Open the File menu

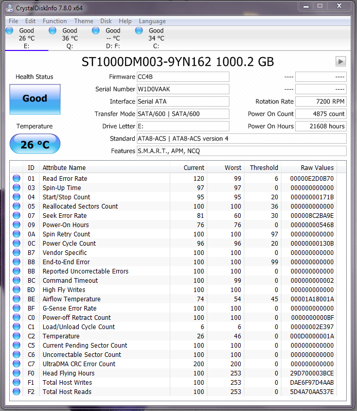tap(13, 21)
